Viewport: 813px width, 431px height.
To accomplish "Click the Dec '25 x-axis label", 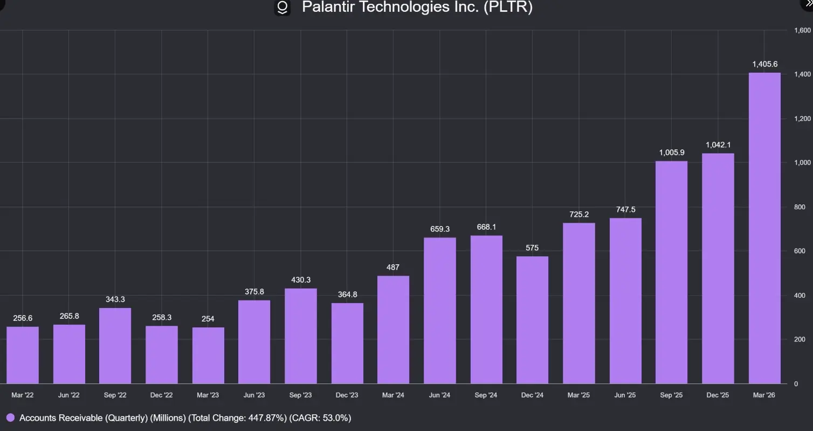I will click(718, 395).
